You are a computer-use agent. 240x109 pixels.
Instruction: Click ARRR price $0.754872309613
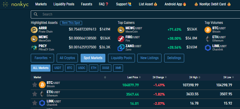(x=82, y=29)
